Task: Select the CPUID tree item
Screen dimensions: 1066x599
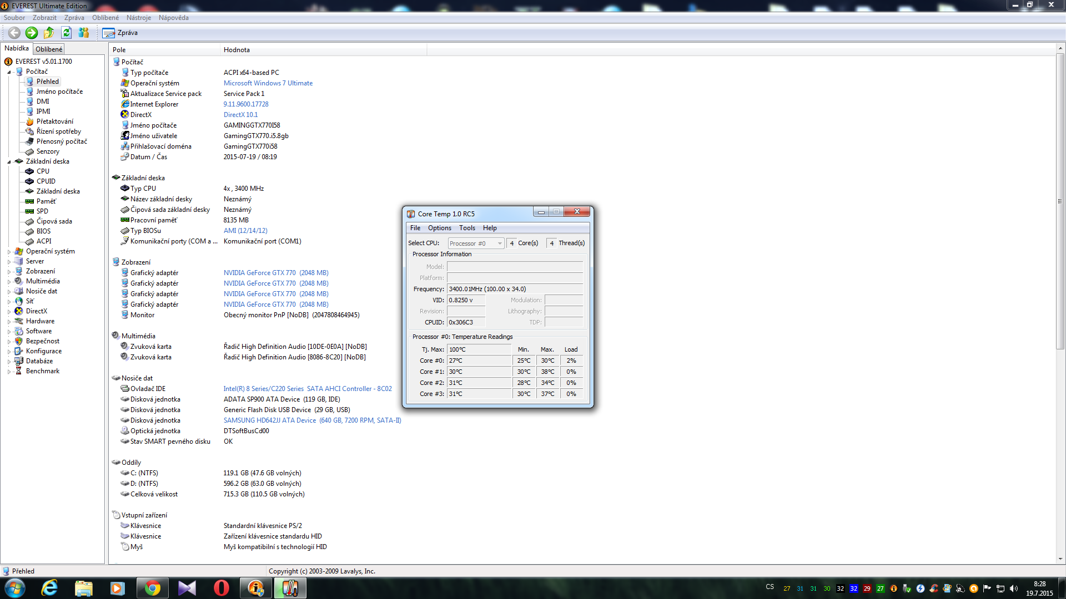Action: [x=46, y=181]
